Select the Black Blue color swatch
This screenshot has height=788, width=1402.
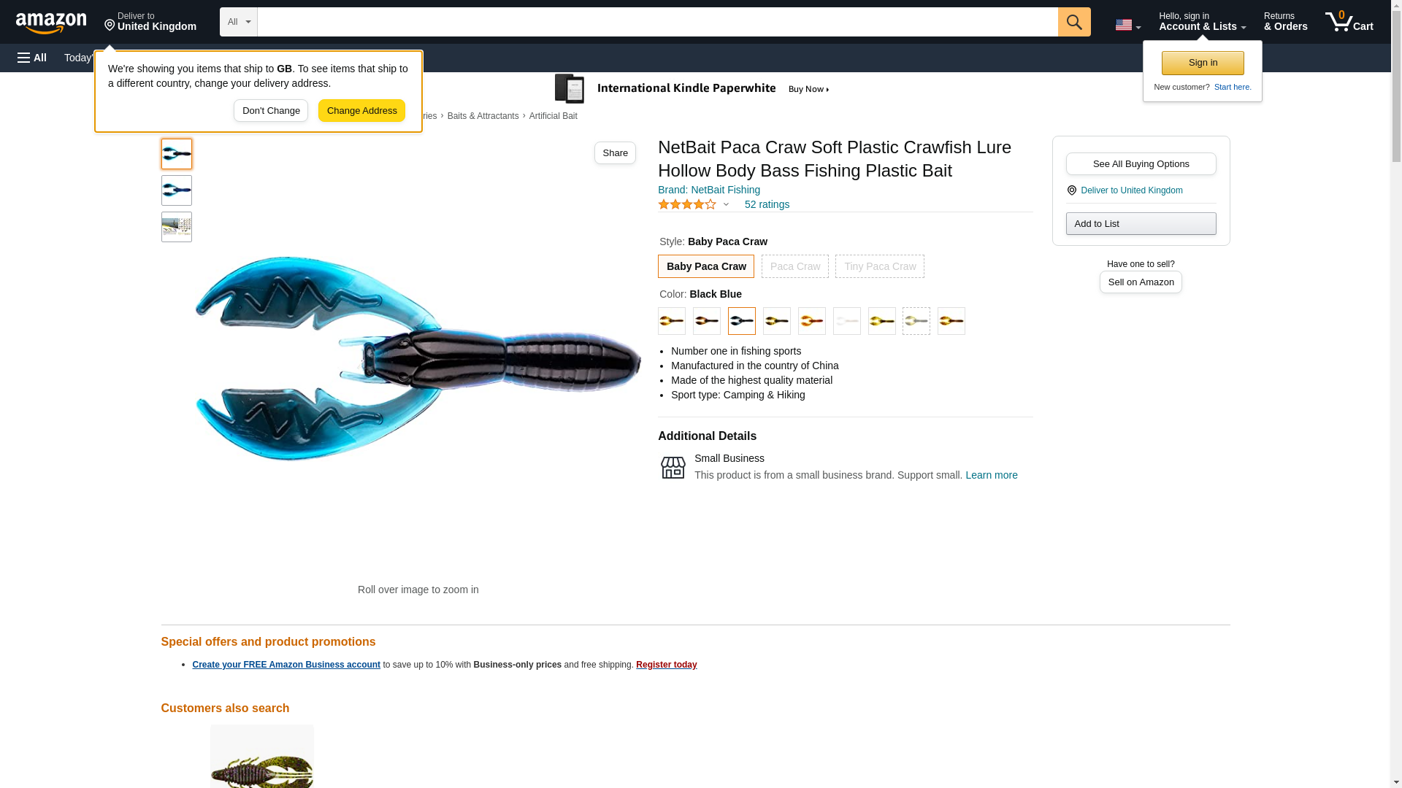(x=741, y=321)
